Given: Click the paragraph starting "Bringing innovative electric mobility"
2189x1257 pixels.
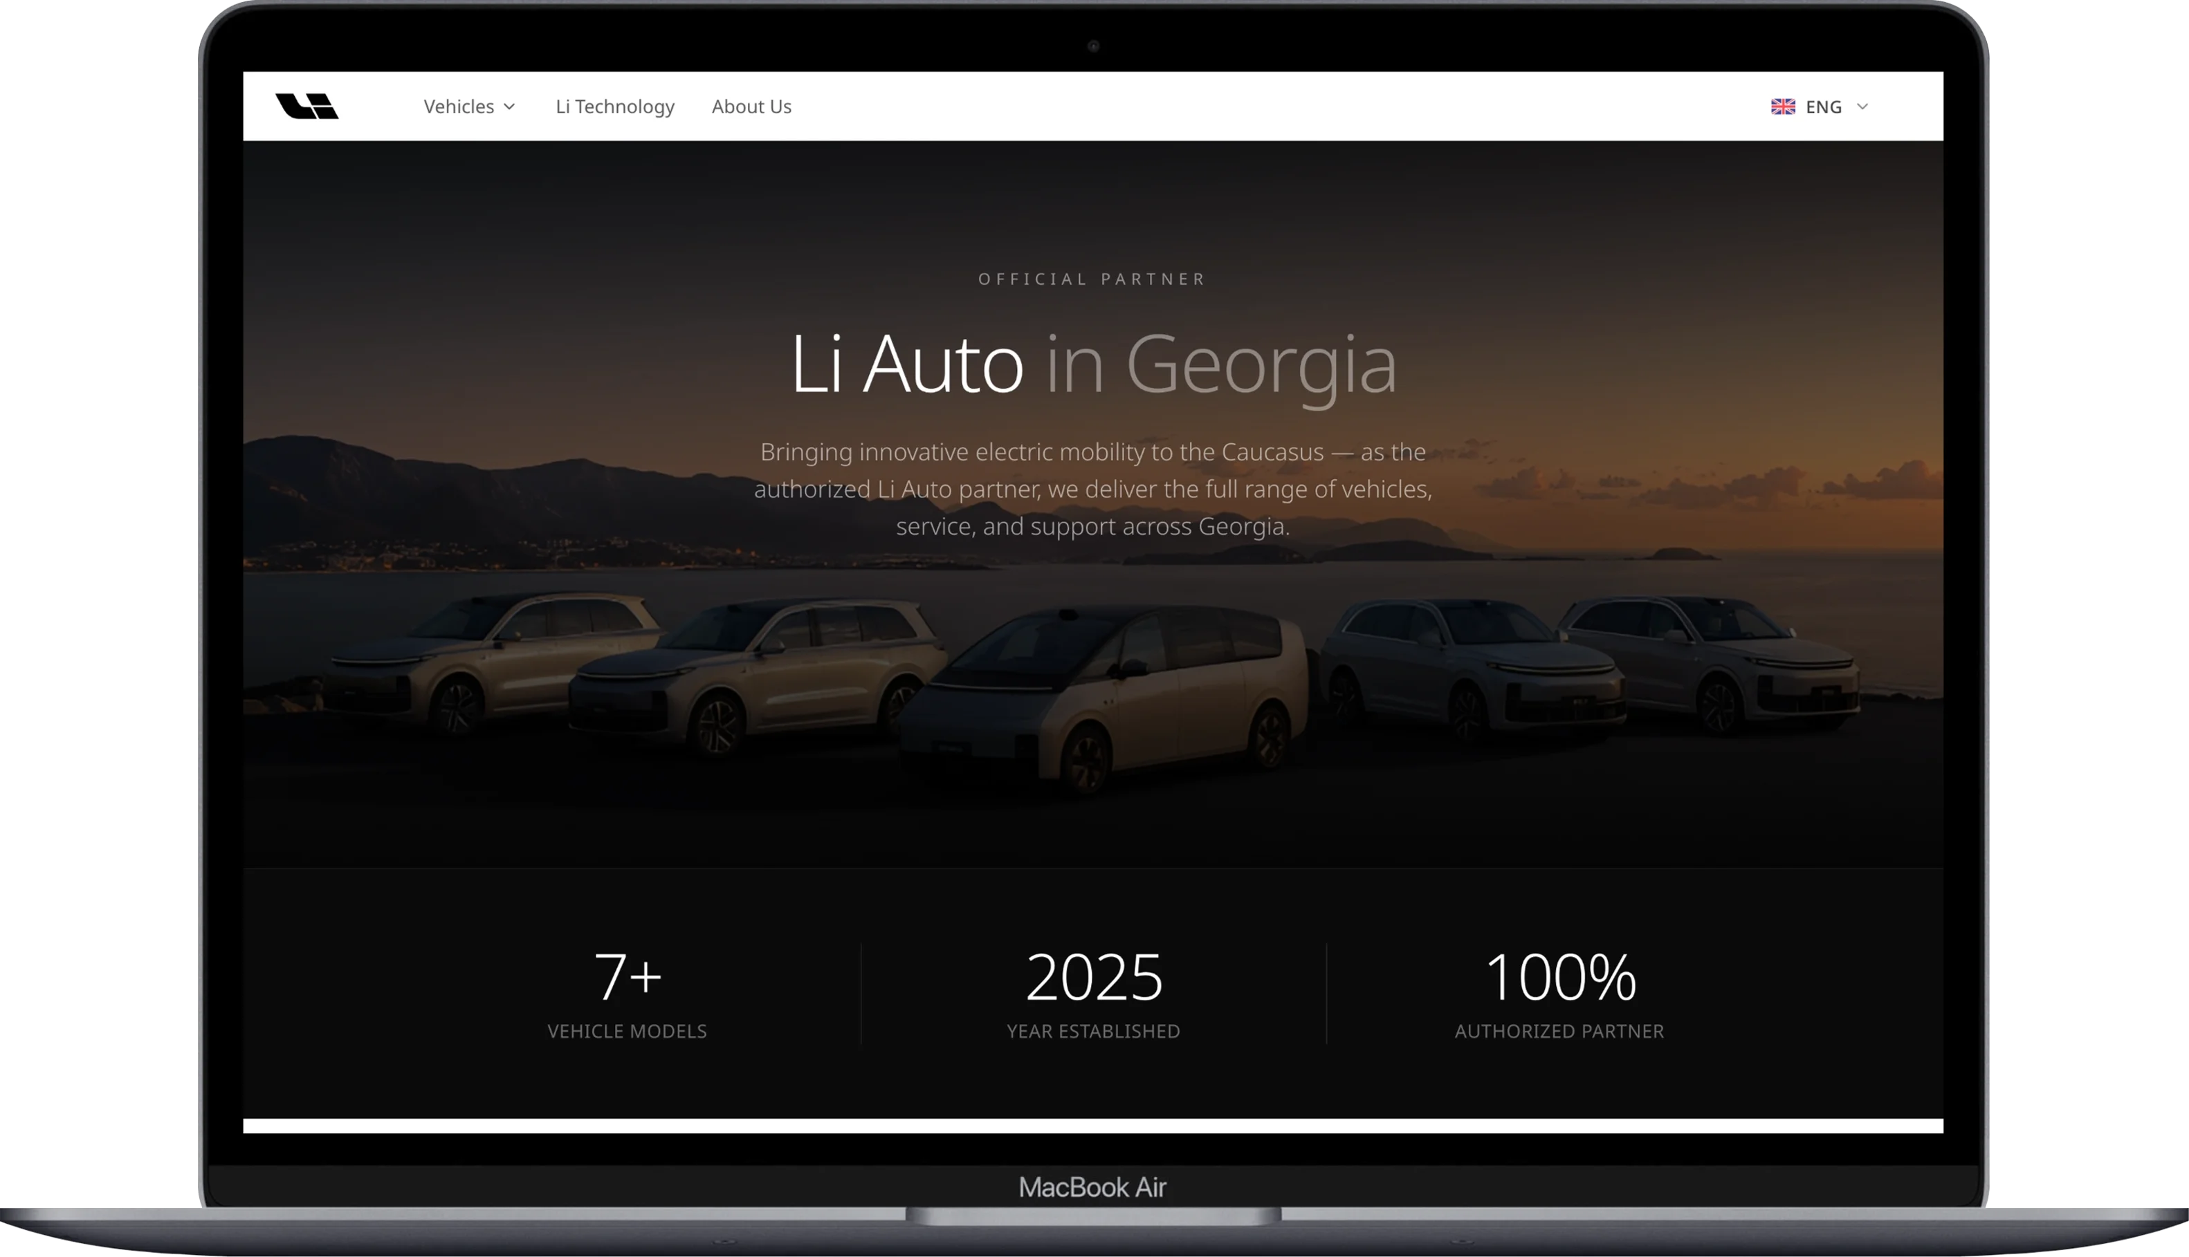Looking at the screenshot, I should (1093, 489).
